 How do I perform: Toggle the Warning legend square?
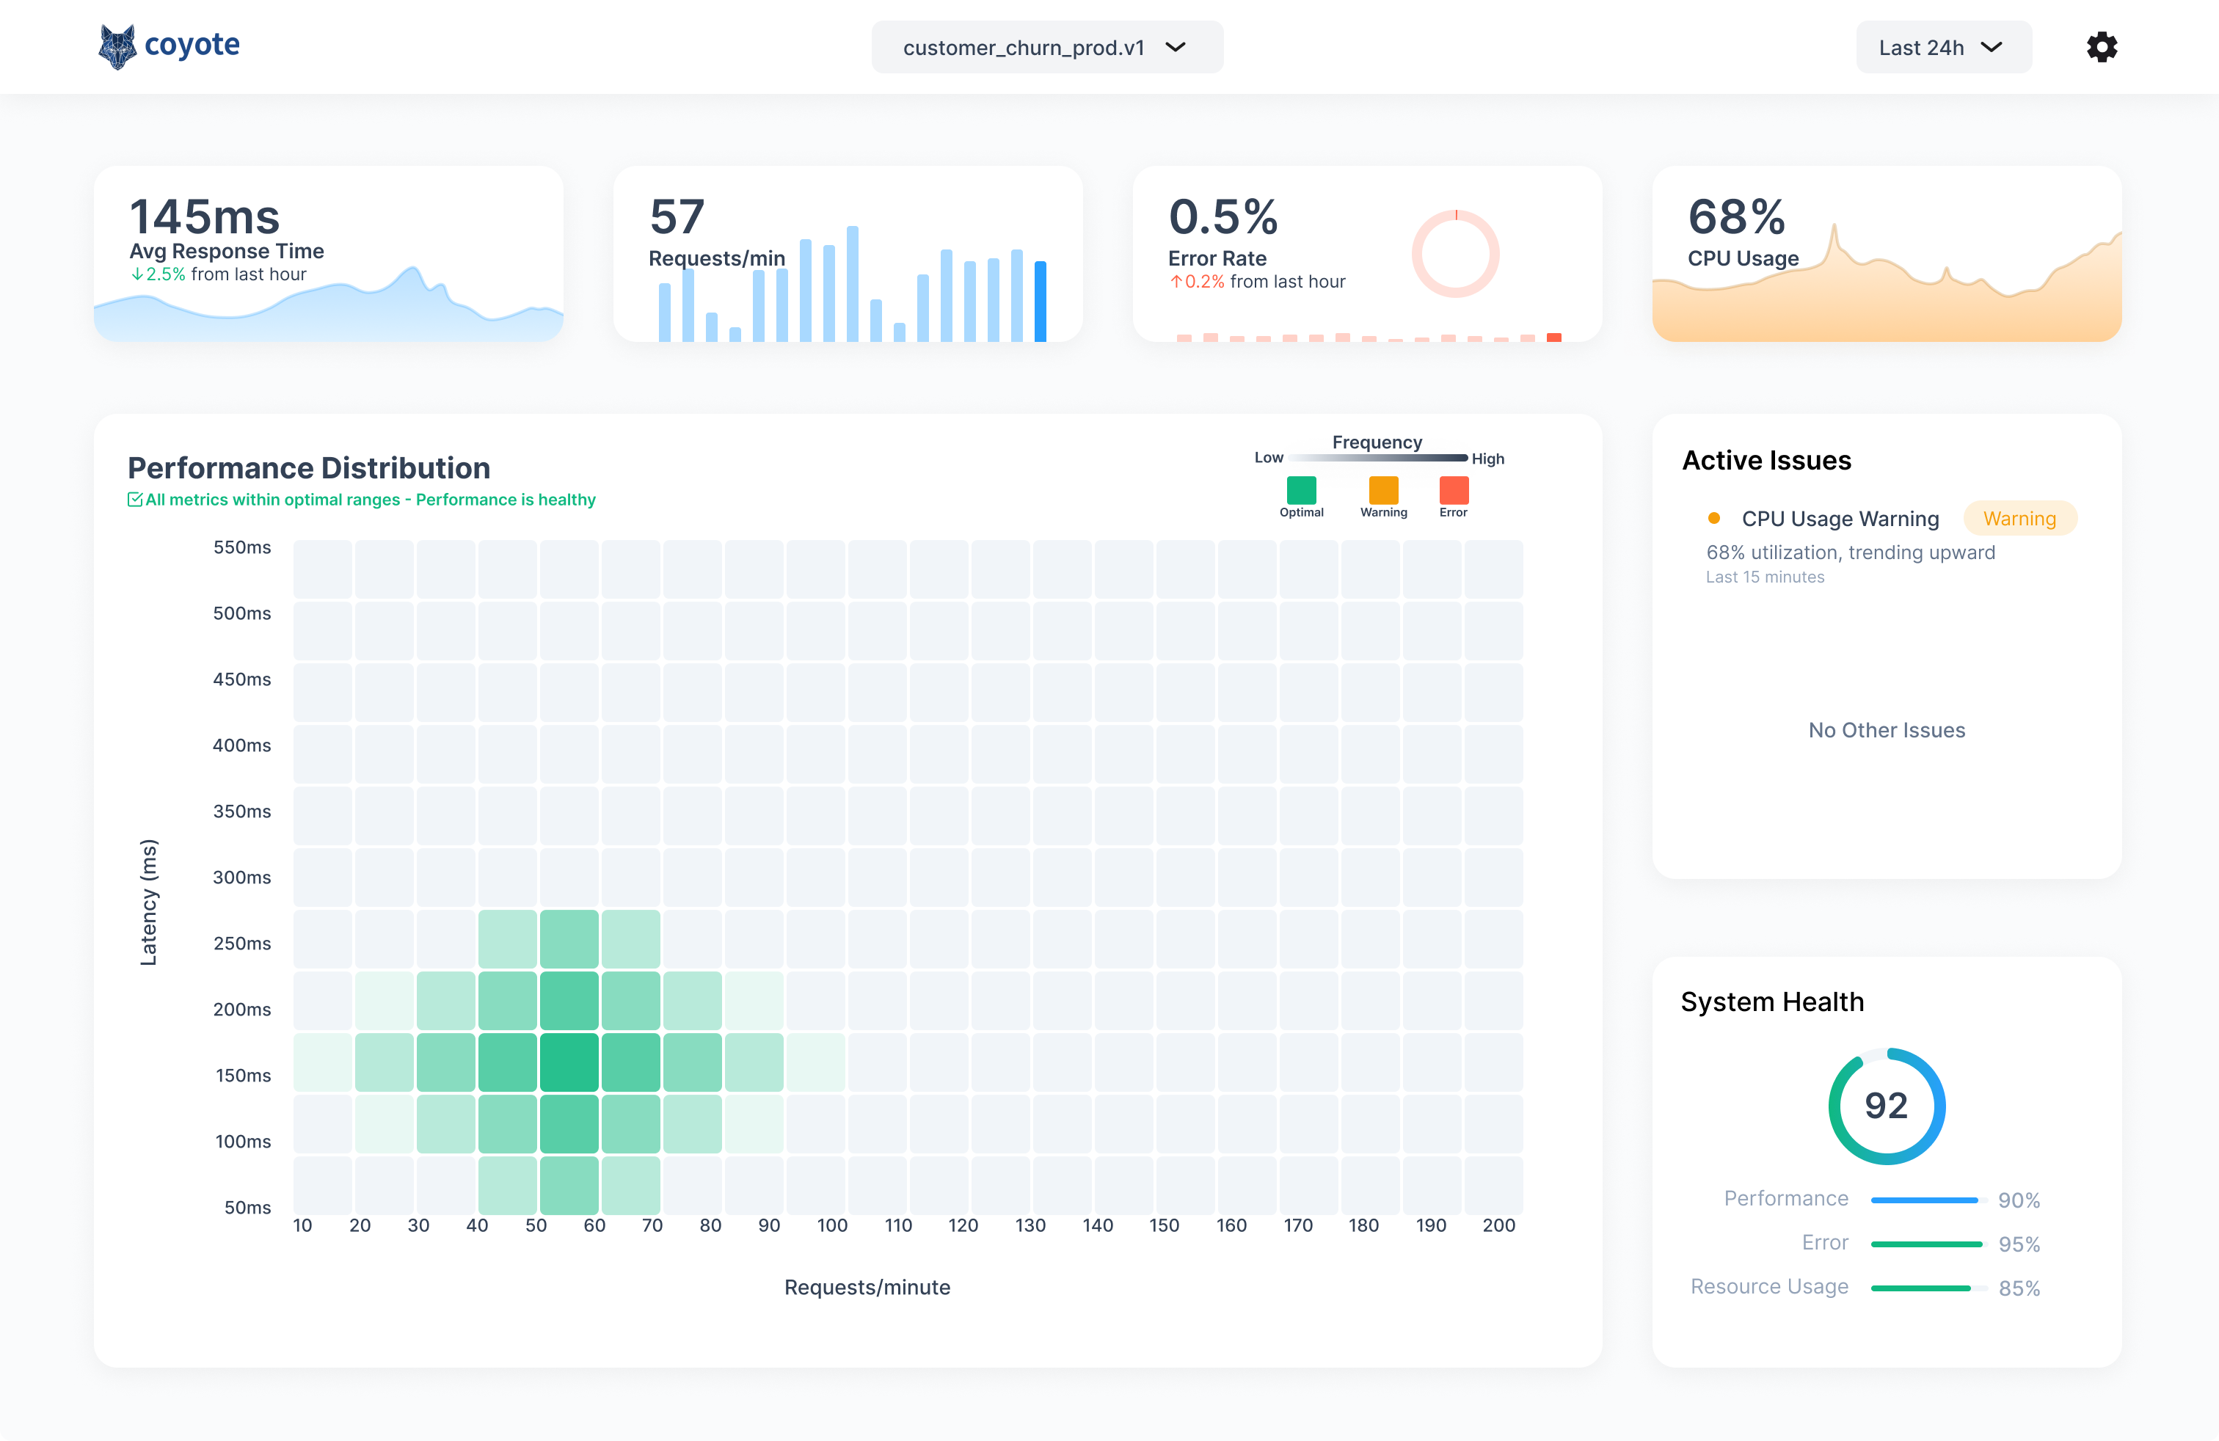pos(1384,489)
